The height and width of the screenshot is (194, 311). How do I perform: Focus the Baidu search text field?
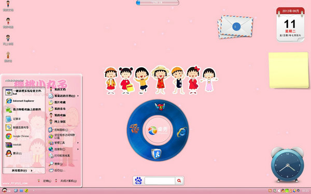point(160,181)
